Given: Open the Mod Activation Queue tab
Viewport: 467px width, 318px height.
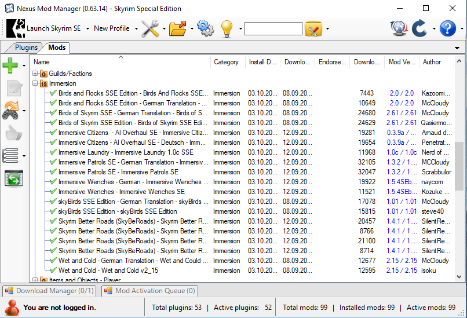Looking at the screenshot, I should (x=150, y=291).
